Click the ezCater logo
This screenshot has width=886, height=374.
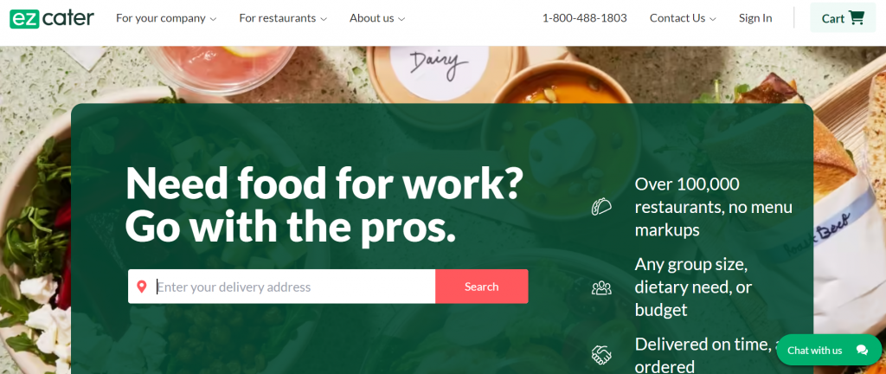pyautogui.click(x=52, y=18)
